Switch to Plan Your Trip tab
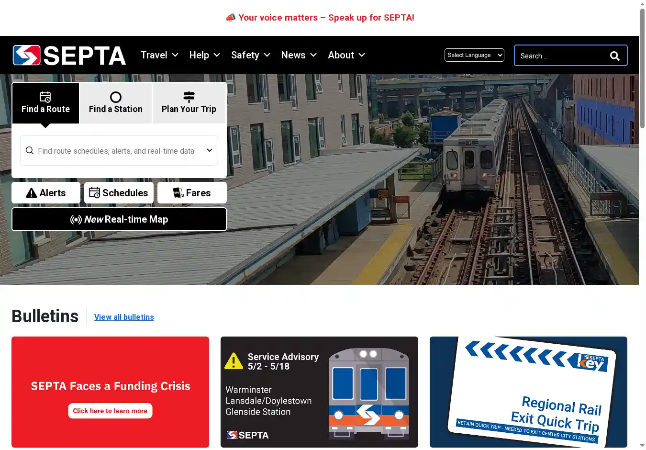This screenshot has width=646, height=450. (189, 103)
